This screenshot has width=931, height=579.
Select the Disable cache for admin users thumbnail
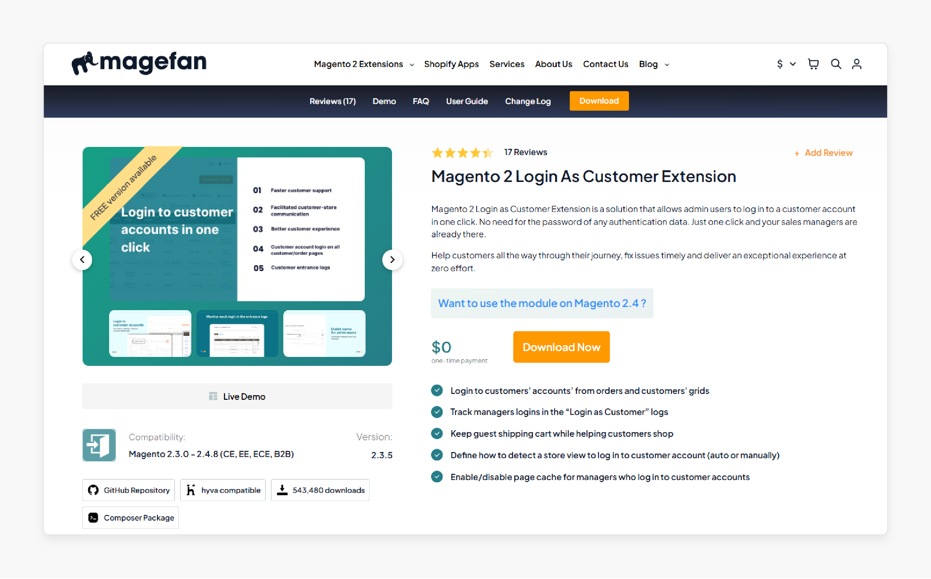pyautogui.click(x=324, y=334)
